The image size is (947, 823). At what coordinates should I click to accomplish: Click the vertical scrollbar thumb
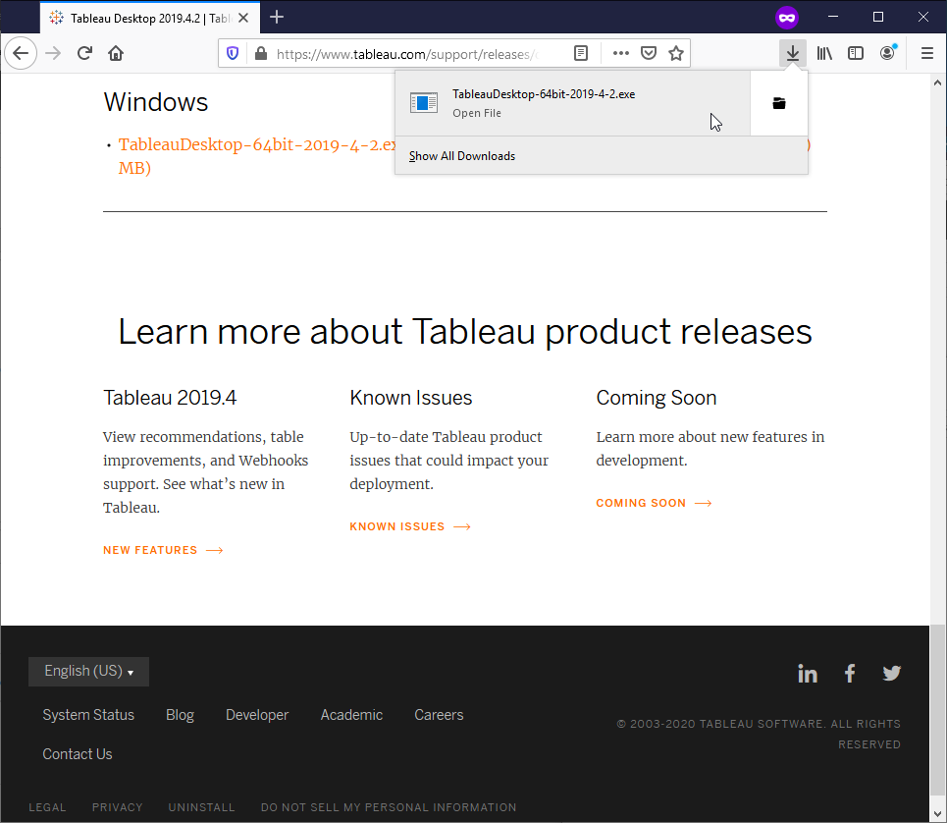pos(937,710)
